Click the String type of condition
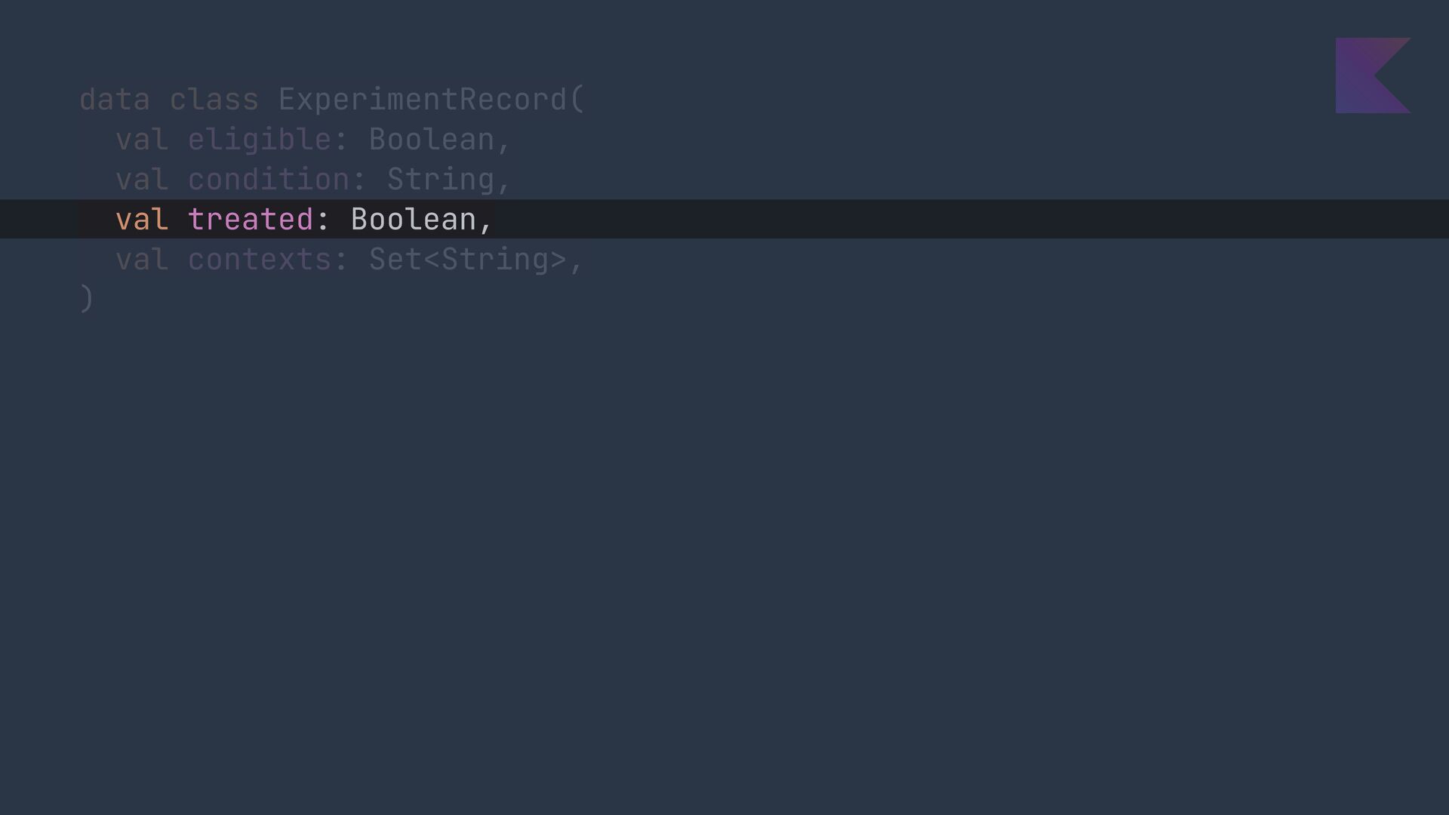Viewport: 1449px width, 815px height. pyautogui.click(x=441, y=180)
